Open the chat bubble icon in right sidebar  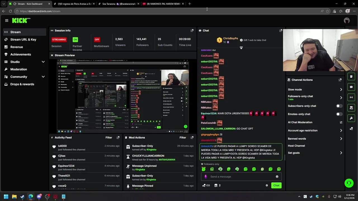[x=351, y=87]
